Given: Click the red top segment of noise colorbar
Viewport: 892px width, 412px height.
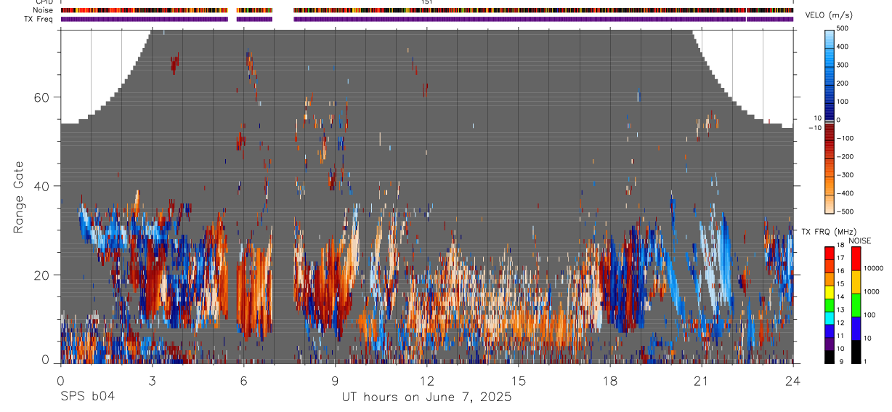Looking at the screenshot, I should [856, 258].
